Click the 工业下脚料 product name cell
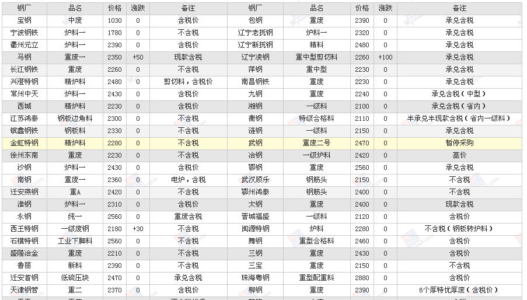The image size is (527, 300). click(x=75, y=241)
